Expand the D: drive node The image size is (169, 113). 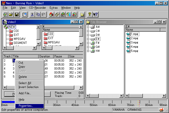pos(88,35)
